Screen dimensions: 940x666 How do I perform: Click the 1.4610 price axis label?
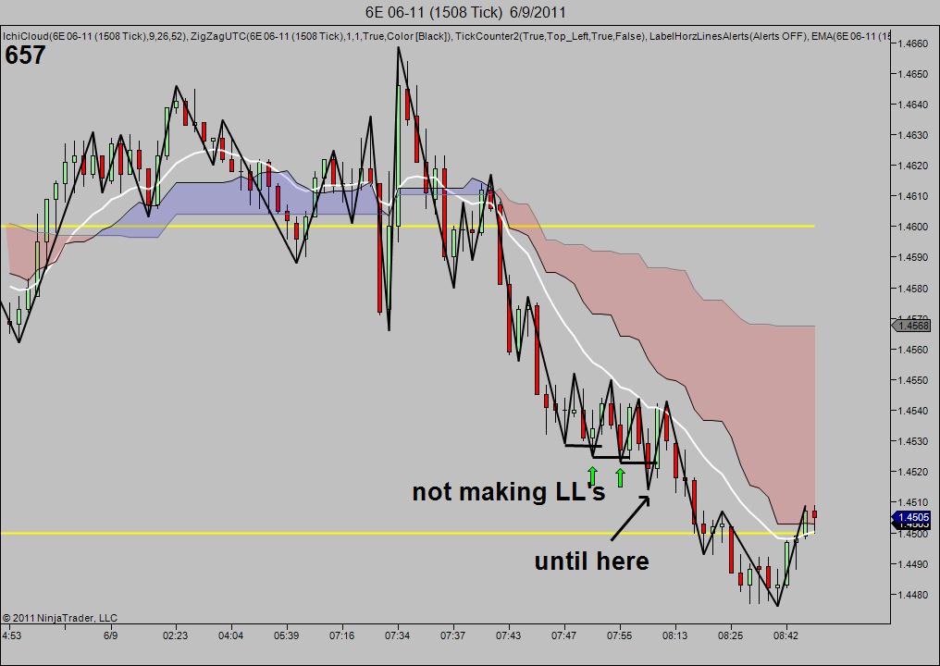pyautogui.click(x=912, y=196)
